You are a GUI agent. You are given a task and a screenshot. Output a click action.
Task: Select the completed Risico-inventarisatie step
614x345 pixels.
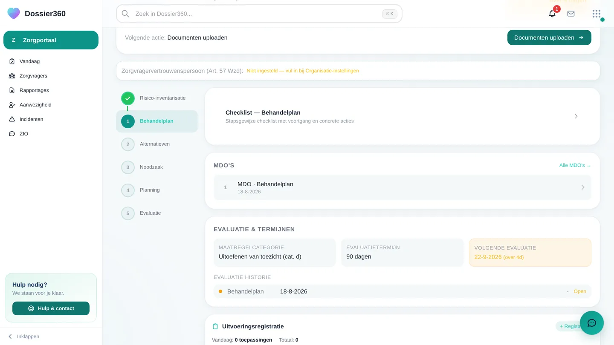point(157,98)
